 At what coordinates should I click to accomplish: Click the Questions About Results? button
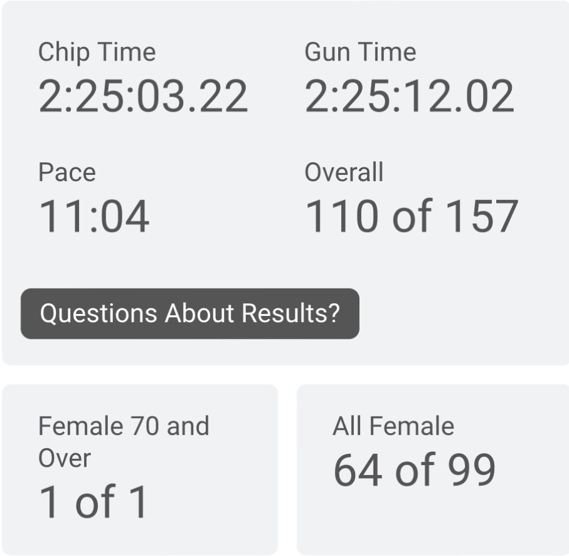(189, 313)
